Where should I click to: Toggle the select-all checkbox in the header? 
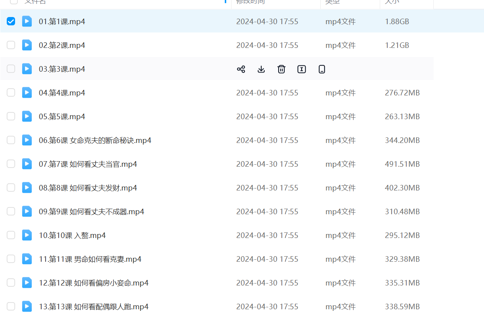(14, 1)
